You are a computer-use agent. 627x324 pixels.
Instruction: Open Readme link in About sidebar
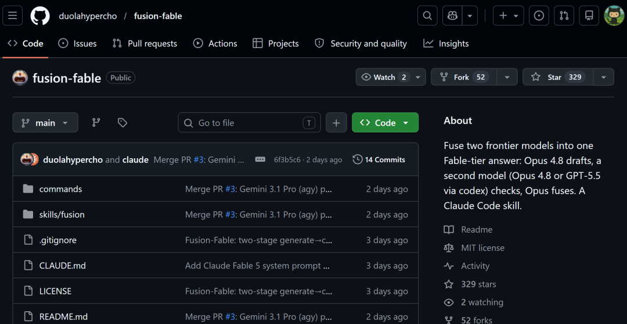click(x=469, y=230)
